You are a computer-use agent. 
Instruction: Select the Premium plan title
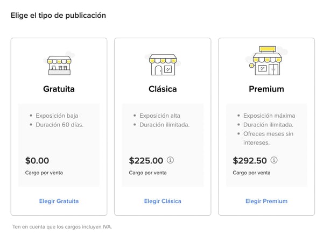tap(266, 89)
